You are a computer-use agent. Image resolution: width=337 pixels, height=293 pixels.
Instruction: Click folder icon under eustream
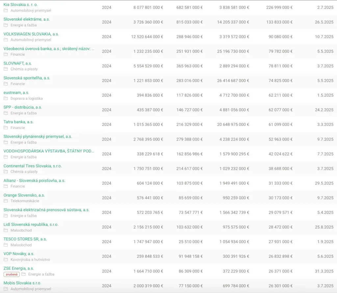[x=6, y=98]
